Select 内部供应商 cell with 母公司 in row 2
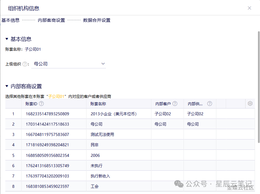The image size is (260, 194). [200, 124]
